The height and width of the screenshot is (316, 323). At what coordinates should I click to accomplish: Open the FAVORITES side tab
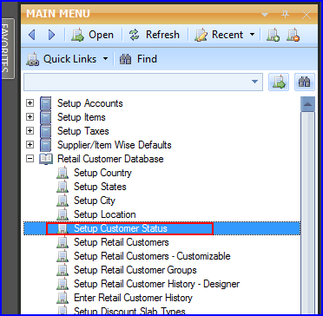9,49
